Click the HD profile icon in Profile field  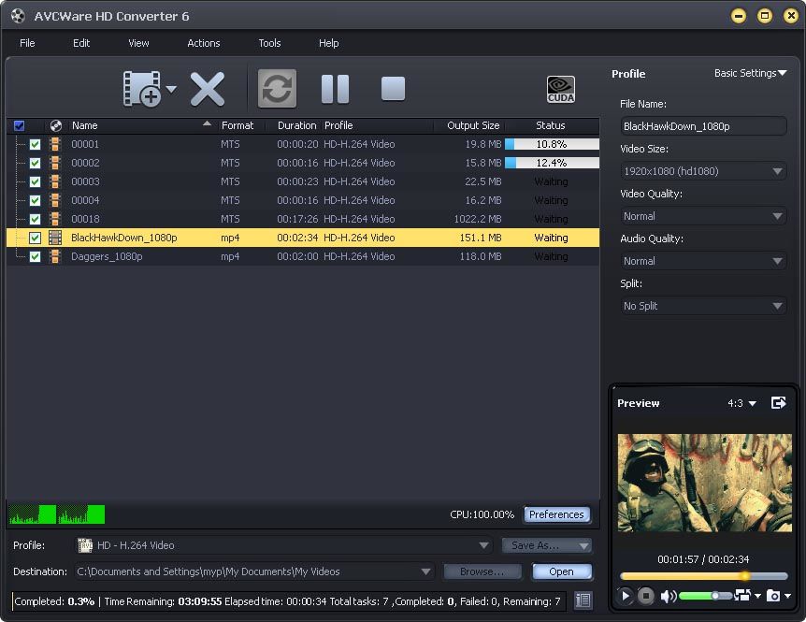85,545
